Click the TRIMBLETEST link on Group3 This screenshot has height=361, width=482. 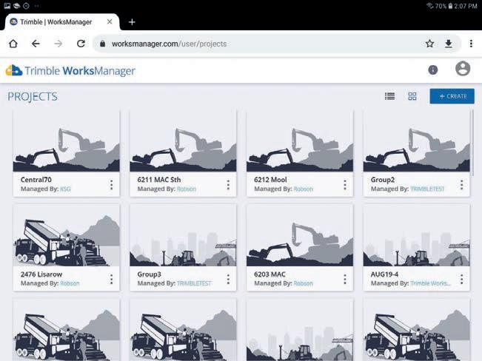(x=194, y=283)
